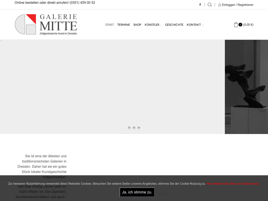Click the search magnifier icon
This screenshot has width=268, height=201.
[x=210, y=5]
